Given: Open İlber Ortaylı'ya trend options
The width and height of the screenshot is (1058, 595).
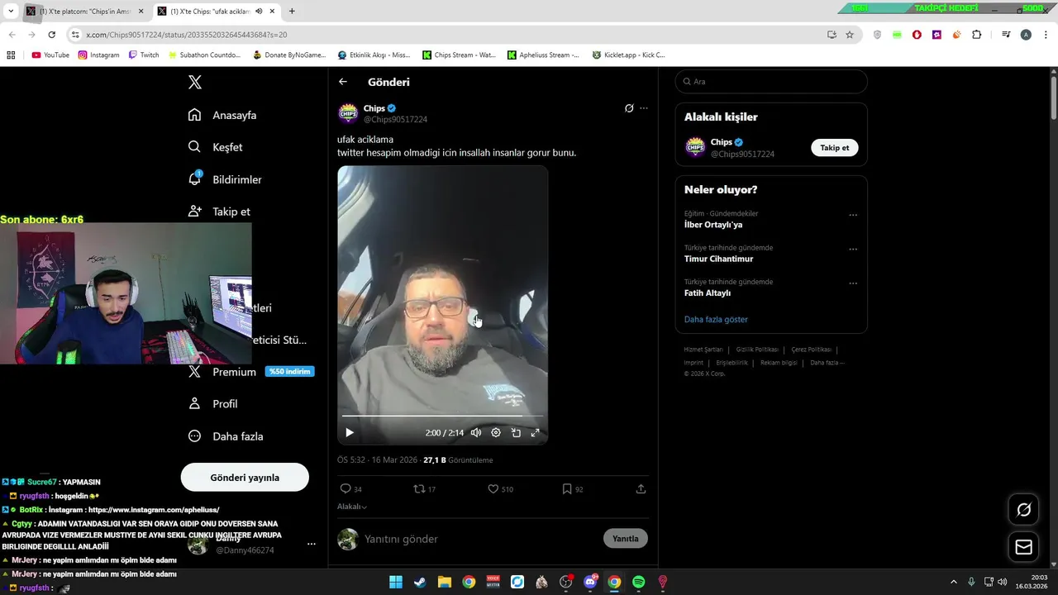Looking at the screenshot, I should click(853, 215).
